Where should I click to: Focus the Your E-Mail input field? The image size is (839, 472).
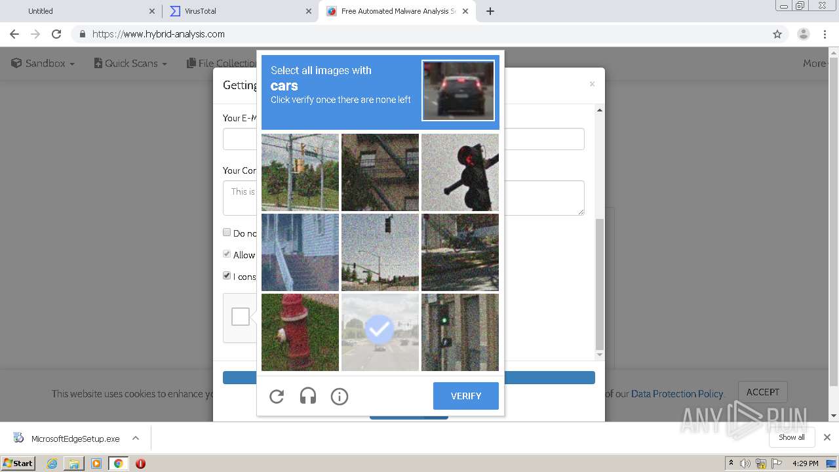pyautogui.click(x=404, y=139)
